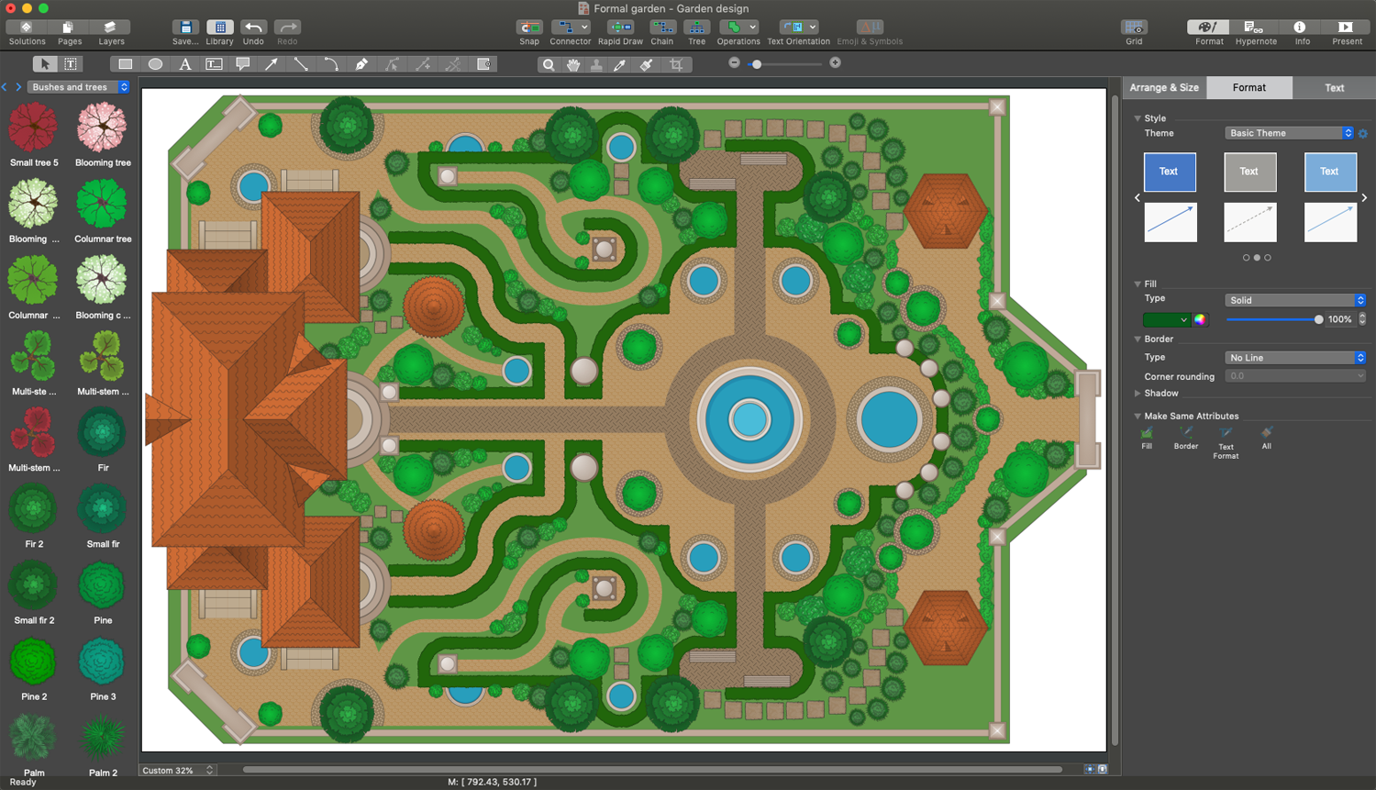Select the third style page dot
Image resolution: width=1376 pixels, height=790 pixels.
(1268, 258)
